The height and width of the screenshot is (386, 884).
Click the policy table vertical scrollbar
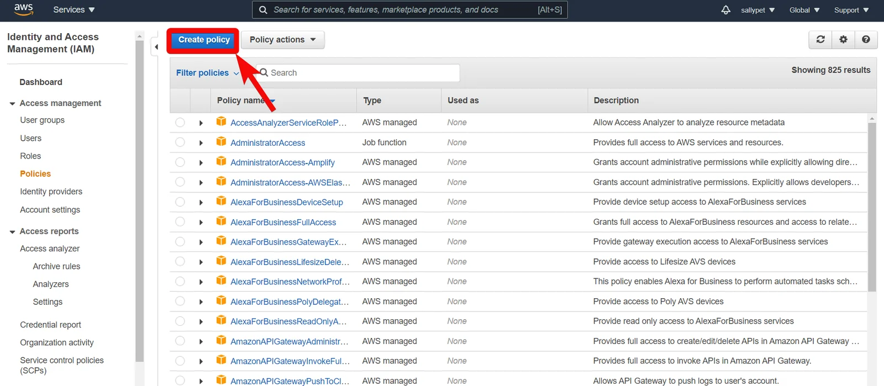point(872,207)
